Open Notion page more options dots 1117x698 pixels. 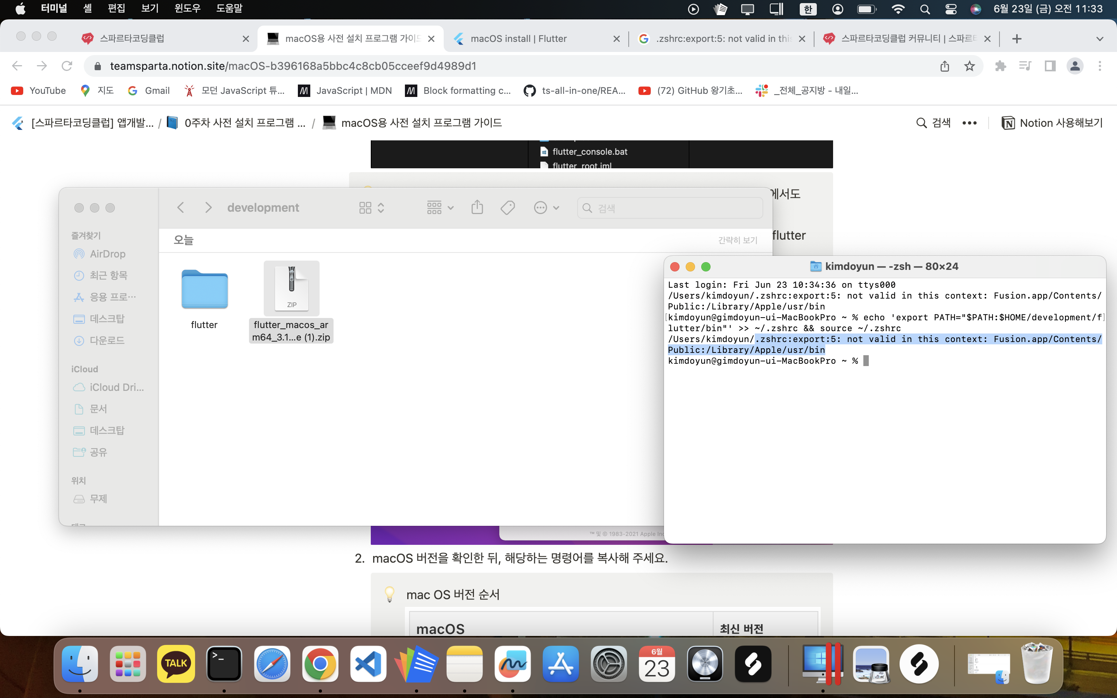pos(969,123)
